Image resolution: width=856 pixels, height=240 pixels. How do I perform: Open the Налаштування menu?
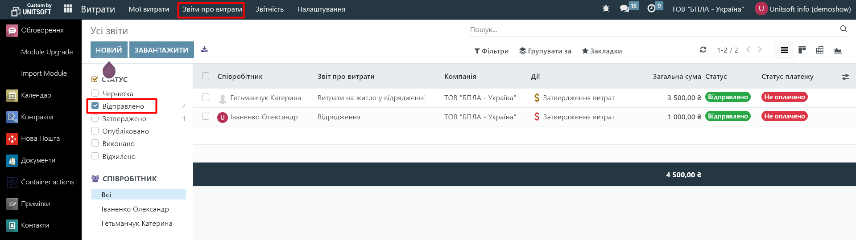point(321,9)
